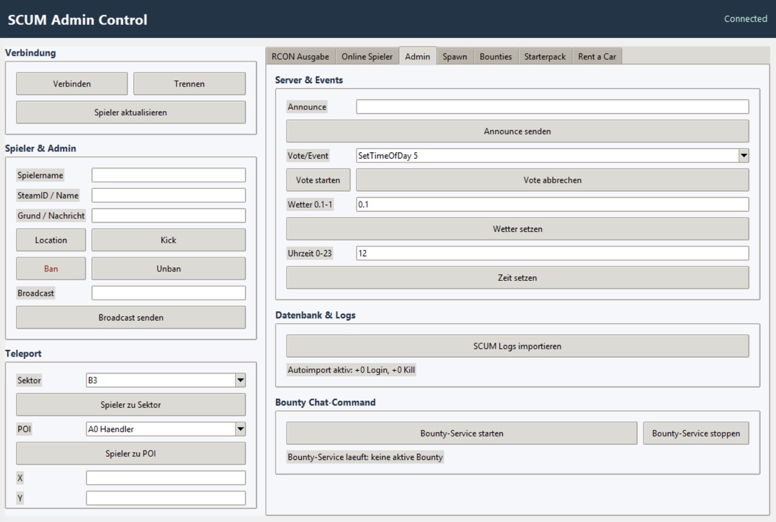Click the Vote/Event field label
Image resolution: width=776 pixels, height=522 pixels.
pyautogui.click(x=308, y=156)
